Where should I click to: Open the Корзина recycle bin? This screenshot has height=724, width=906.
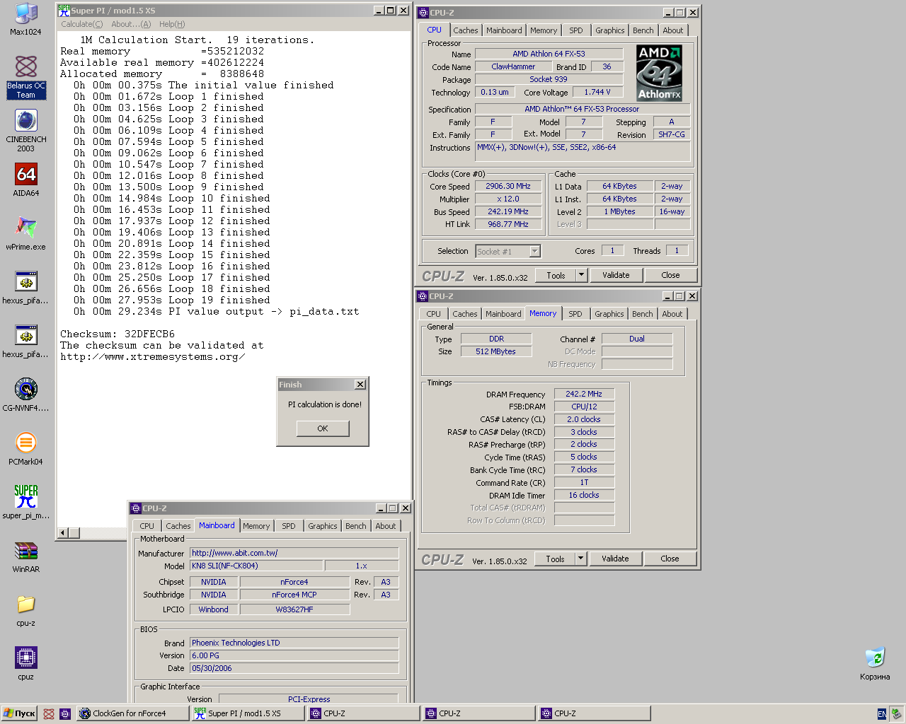876,663
